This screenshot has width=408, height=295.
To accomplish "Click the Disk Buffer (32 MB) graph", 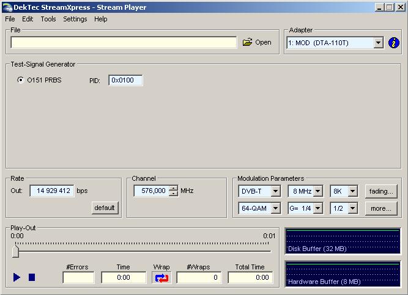I will coord(343,241).
